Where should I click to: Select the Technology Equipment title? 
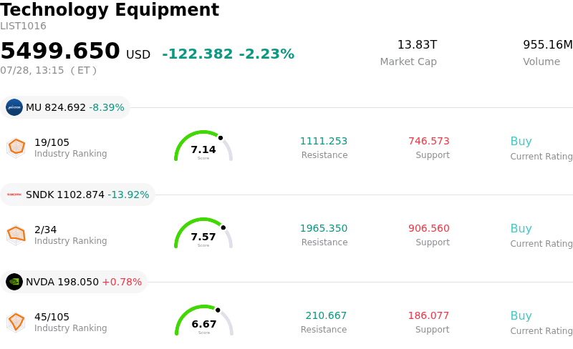coord(110,9)
